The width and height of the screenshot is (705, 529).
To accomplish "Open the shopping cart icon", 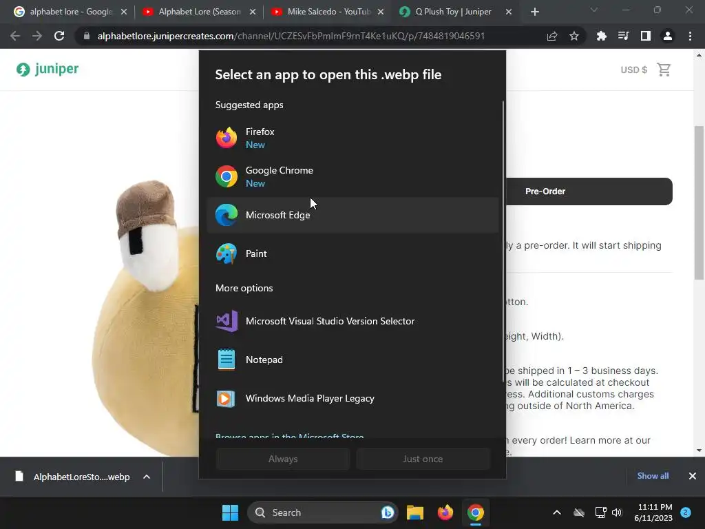I will [664, 70].
